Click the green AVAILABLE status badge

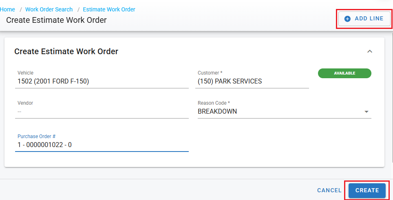pyautogui.click(x=344, y=73)
